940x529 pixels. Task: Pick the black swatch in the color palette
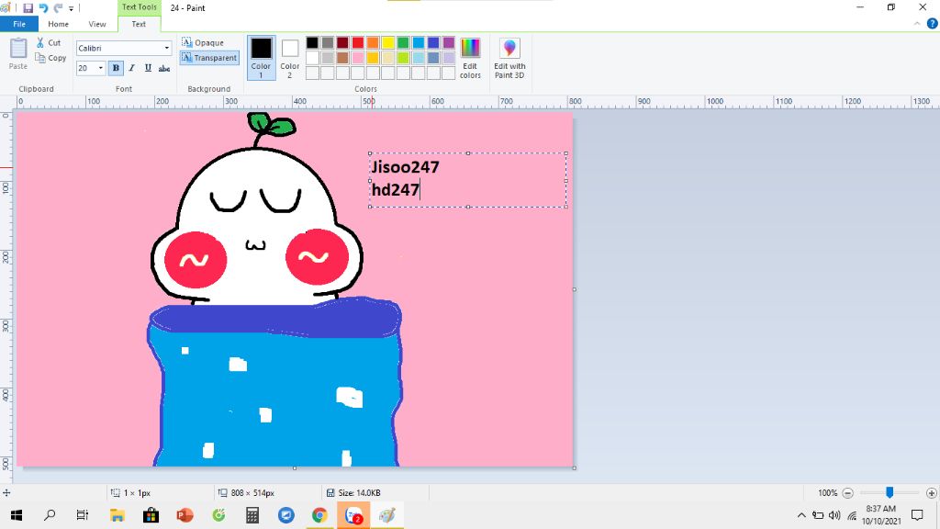[312, 42]
